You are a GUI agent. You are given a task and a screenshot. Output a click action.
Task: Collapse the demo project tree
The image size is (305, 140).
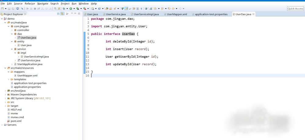2,19
